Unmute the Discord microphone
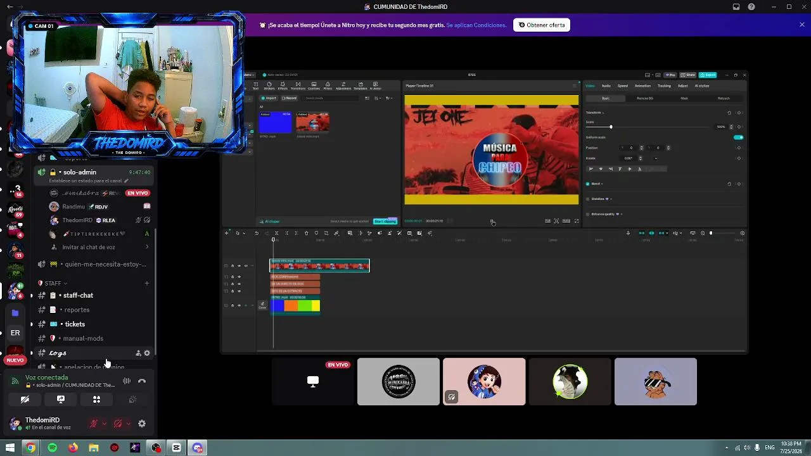The width and height of the screenshot is (811, 456). [x=94, y=424]
